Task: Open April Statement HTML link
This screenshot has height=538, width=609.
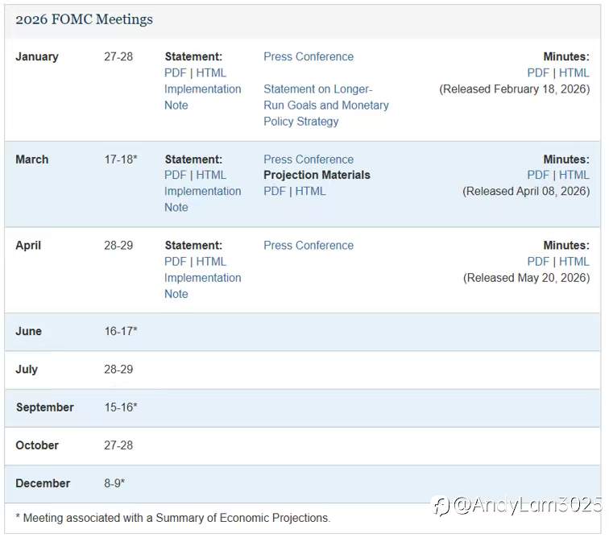Action: coord(211,262)
